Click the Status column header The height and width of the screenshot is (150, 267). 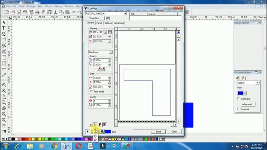coord(162,14)
